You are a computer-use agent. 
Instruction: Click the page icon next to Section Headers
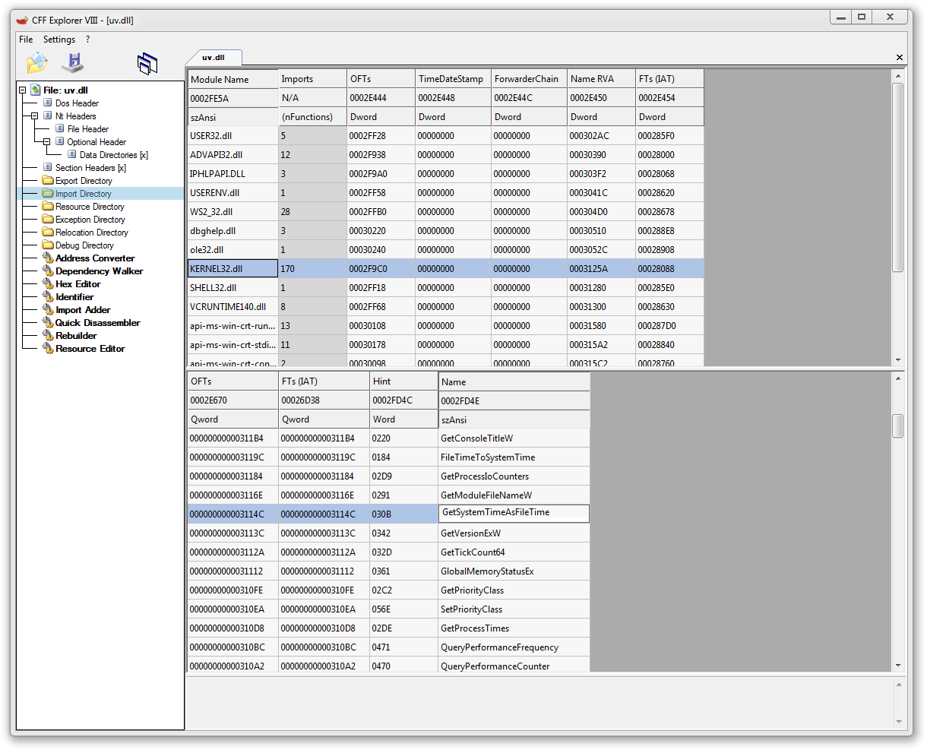[x=48, y=167]
